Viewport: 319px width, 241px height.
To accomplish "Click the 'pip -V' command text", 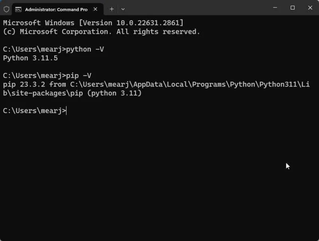I will [x=79, y=76].
